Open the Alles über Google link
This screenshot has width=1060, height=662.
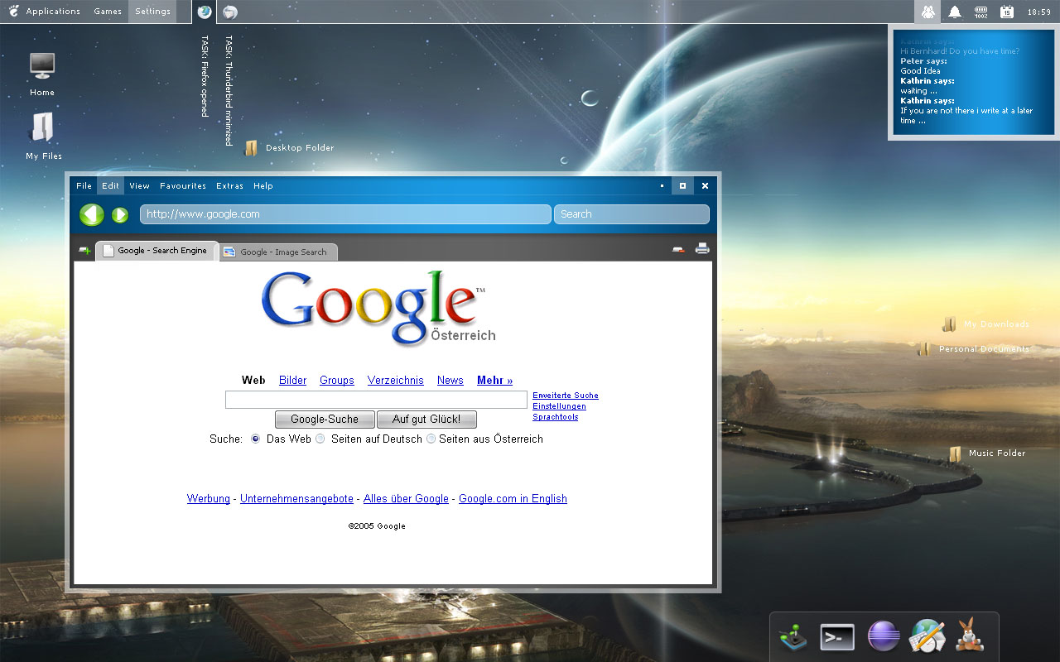pos(406,499)
